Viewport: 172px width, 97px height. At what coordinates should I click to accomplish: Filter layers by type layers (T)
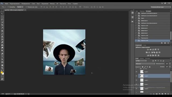pyautogui.click(x=158, y=61)
